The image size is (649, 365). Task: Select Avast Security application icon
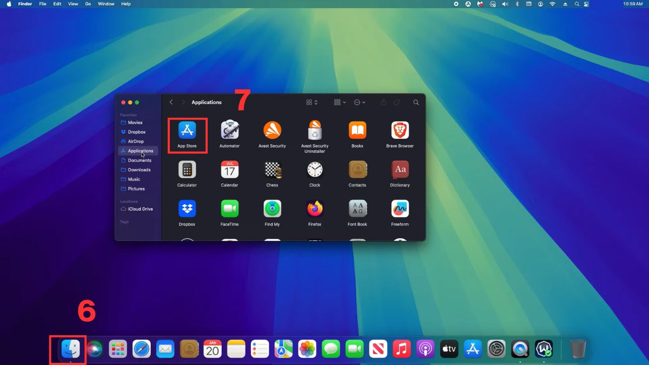pos(272,130)
